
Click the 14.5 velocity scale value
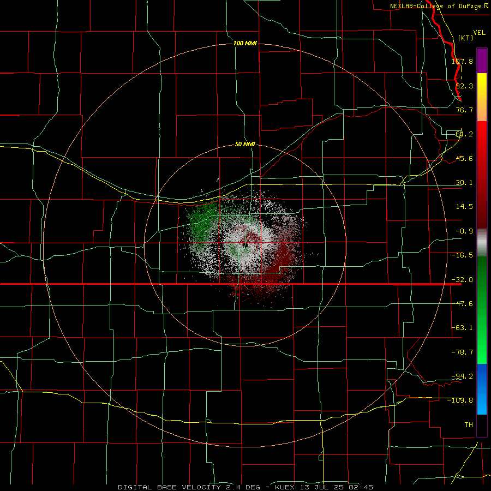pos(464,207)
